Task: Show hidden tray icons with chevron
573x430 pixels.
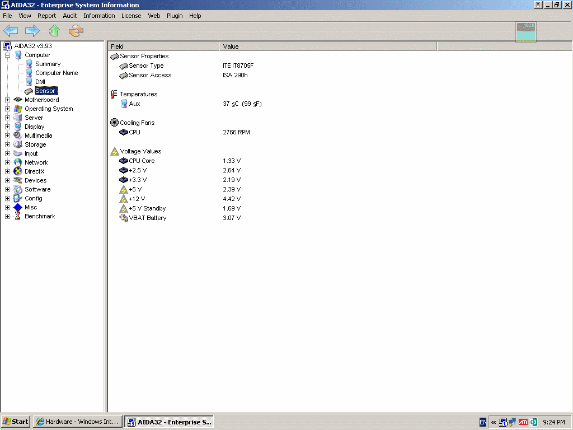Action: coord(494,422)
